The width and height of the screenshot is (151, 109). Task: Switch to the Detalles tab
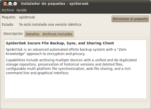pyautogui.click(x=33, y=34)
